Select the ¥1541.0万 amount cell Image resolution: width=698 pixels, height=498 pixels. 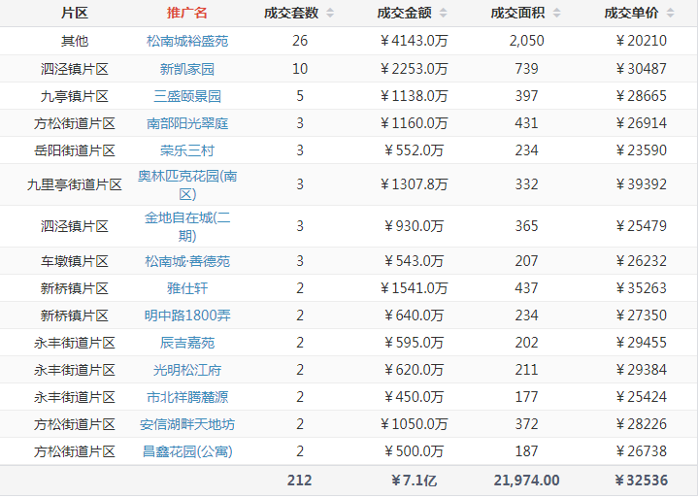[414, 288]
